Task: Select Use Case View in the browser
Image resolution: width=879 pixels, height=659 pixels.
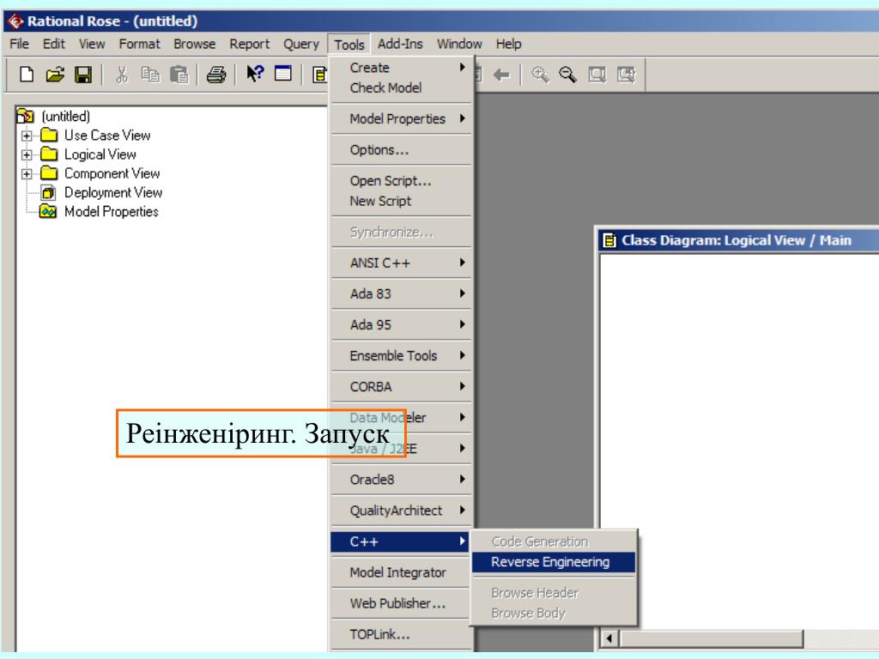Action: tap(107, 136)
